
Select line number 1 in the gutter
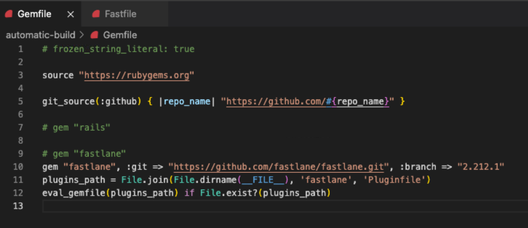coord(20,49)
